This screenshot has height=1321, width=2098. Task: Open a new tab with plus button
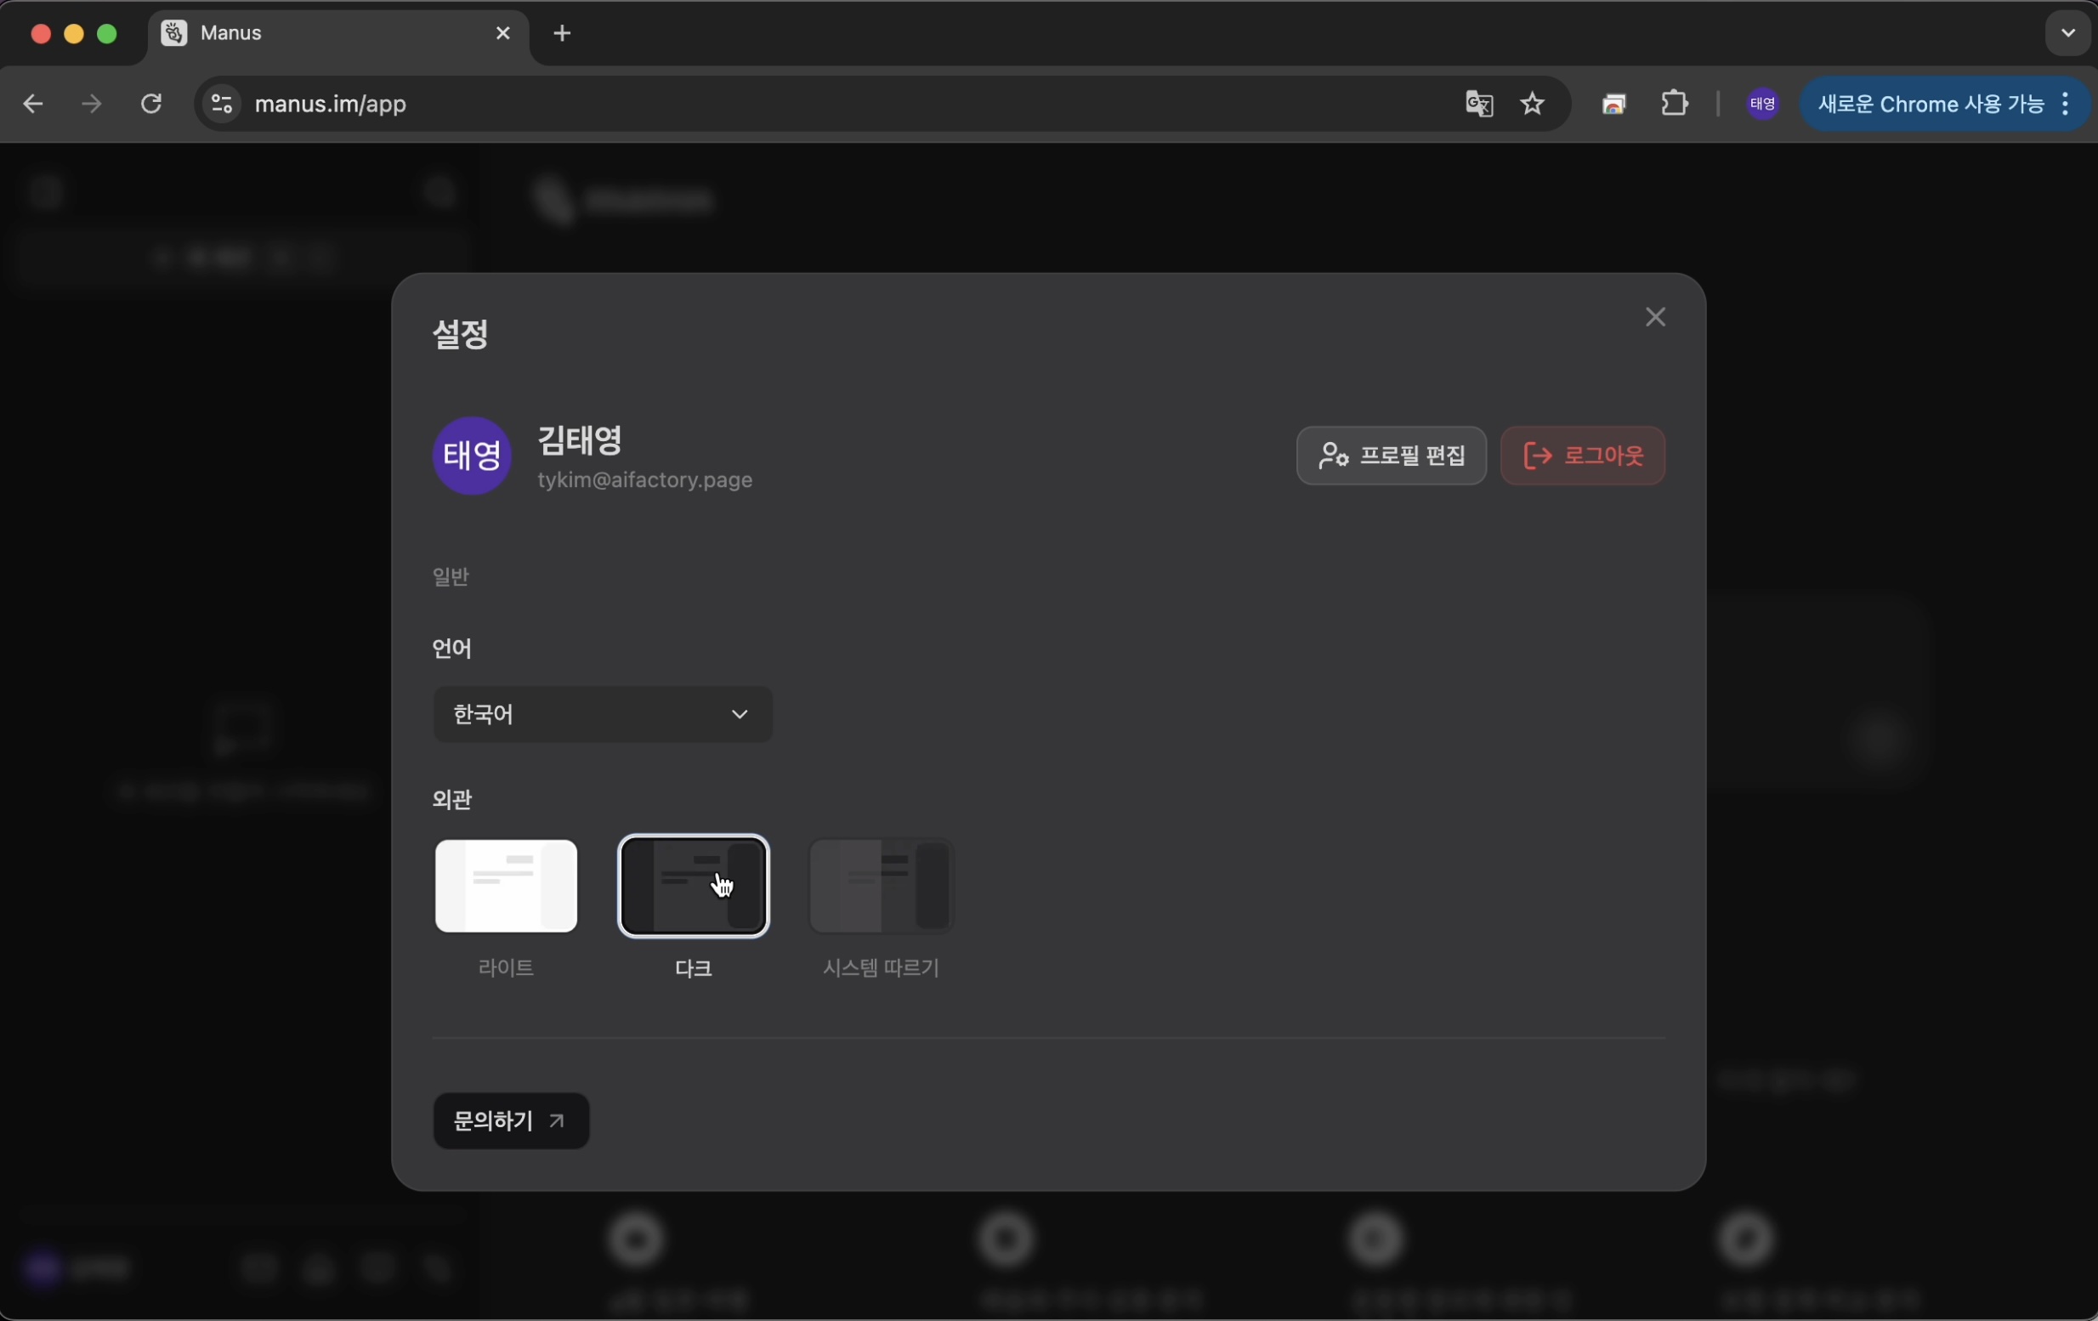[562, 33]
